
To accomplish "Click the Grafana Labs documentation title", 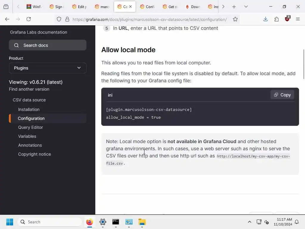I will 38,32.
